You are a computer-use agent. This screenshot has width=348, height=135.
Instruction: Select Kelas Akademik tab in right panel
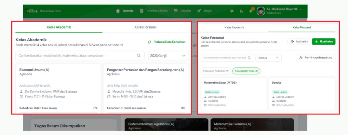(x=234, y=27)
